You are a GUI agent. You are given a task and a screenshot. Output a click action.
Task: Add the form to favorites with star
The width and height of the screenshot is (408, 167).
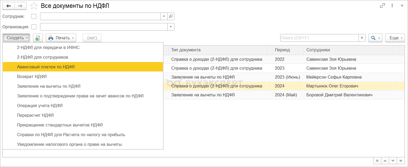click(x=34, y=6)
